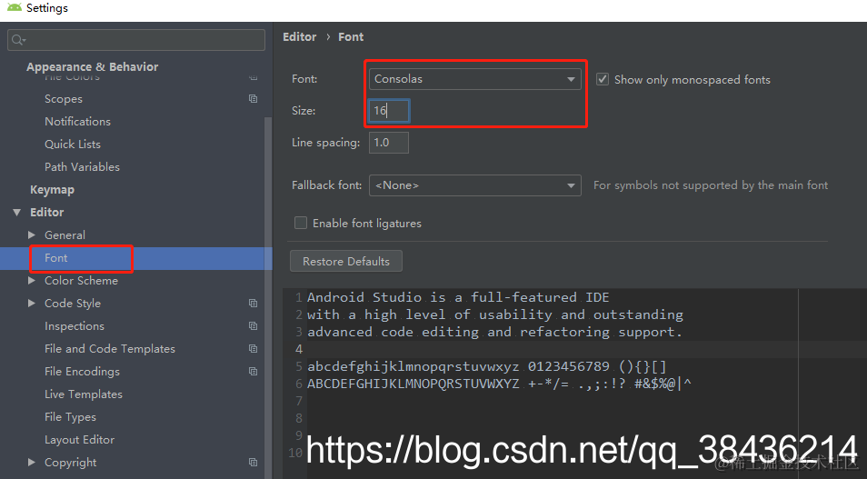Click the project-level icon beside Copyright
The width and height of the screenshot is (867, 479).
click(254, 462)
